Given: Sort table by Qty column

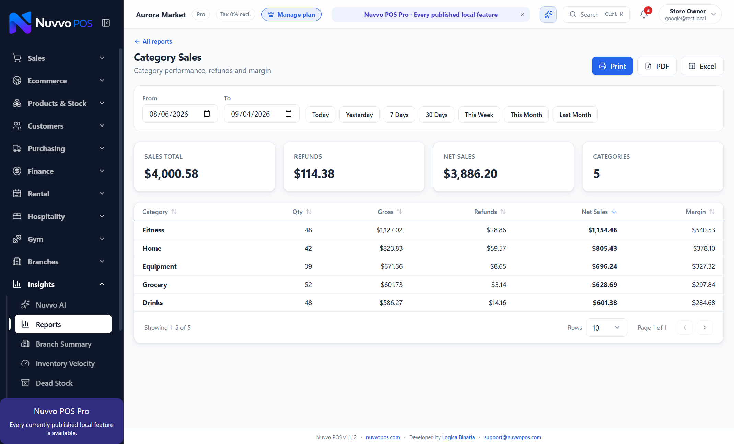Looking at the screenshot, I should click(x=302, y=212).
